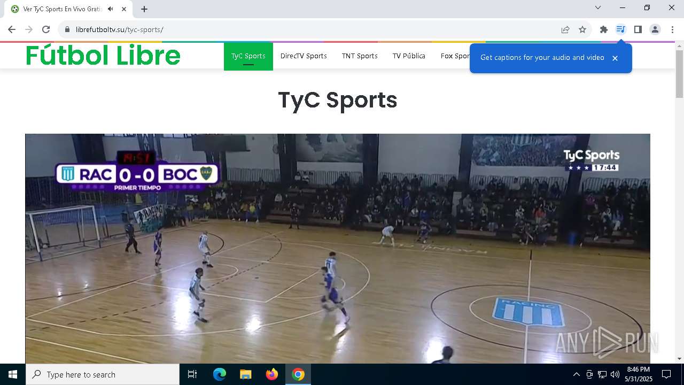The width and height of the screenshot is (684, 385).
Task: Toggle the browser side panel
Action: coord(638,29)
